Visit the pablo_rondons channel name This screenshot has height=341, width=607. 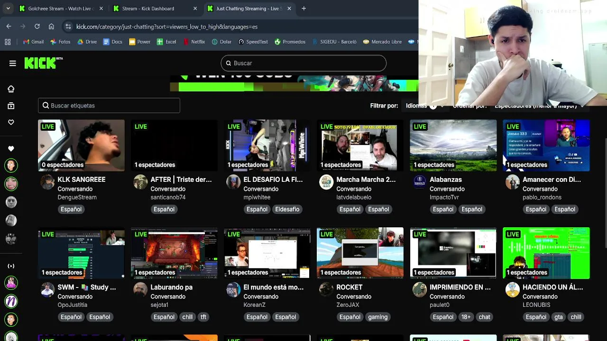click(542, 197)
